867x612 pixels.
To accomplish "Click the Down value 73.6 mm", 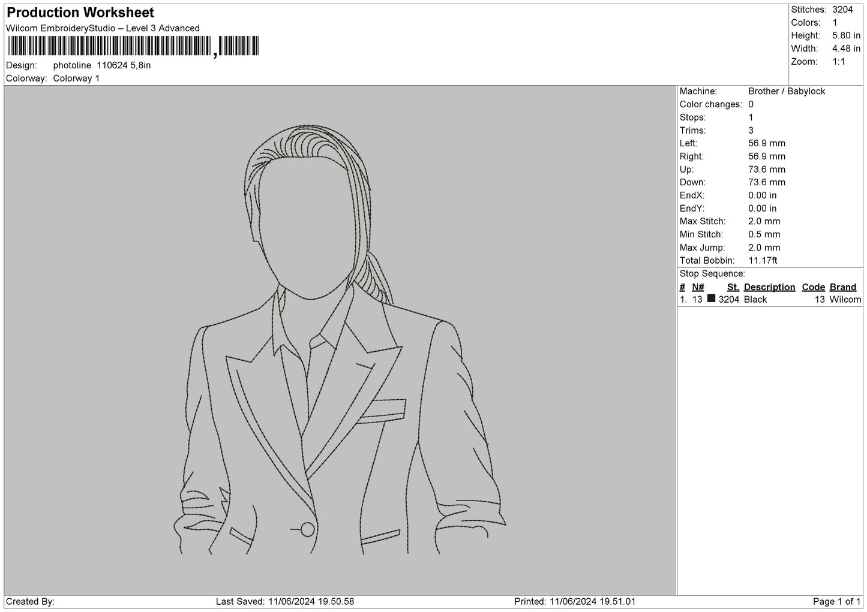I will (767, 182).
